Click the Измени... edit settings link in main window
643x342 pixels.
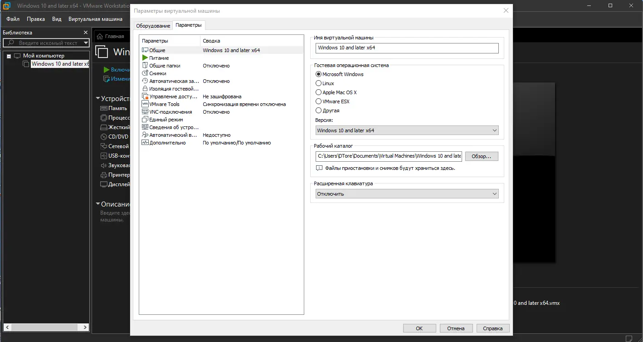tap(117, 79)
